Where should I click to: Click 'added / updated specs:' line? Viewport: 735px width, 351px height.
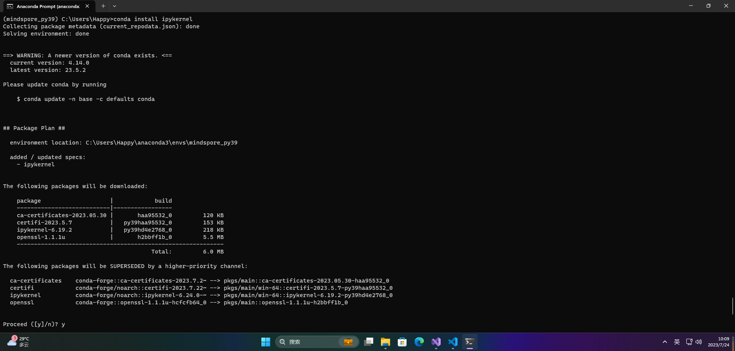[x=48, y=157]
